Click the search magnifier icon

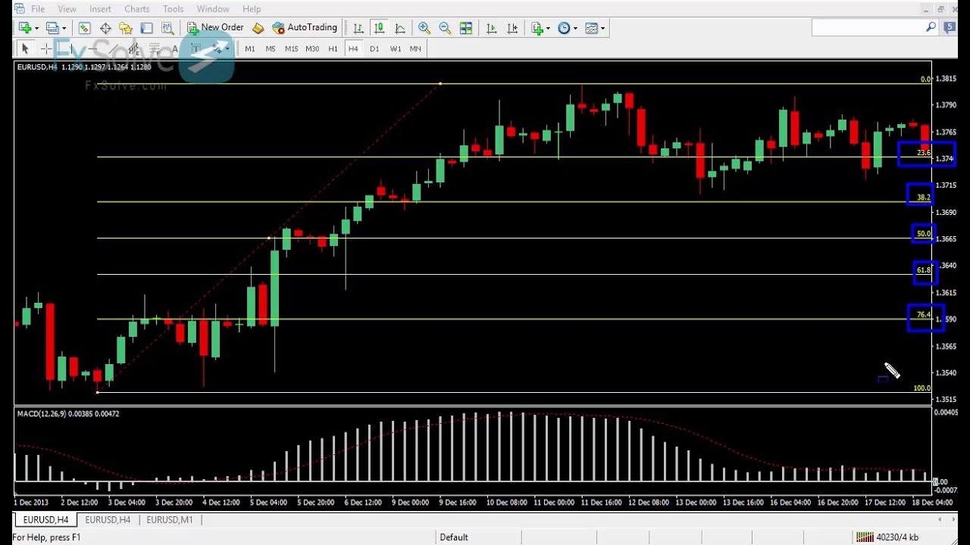click(931, 27)
